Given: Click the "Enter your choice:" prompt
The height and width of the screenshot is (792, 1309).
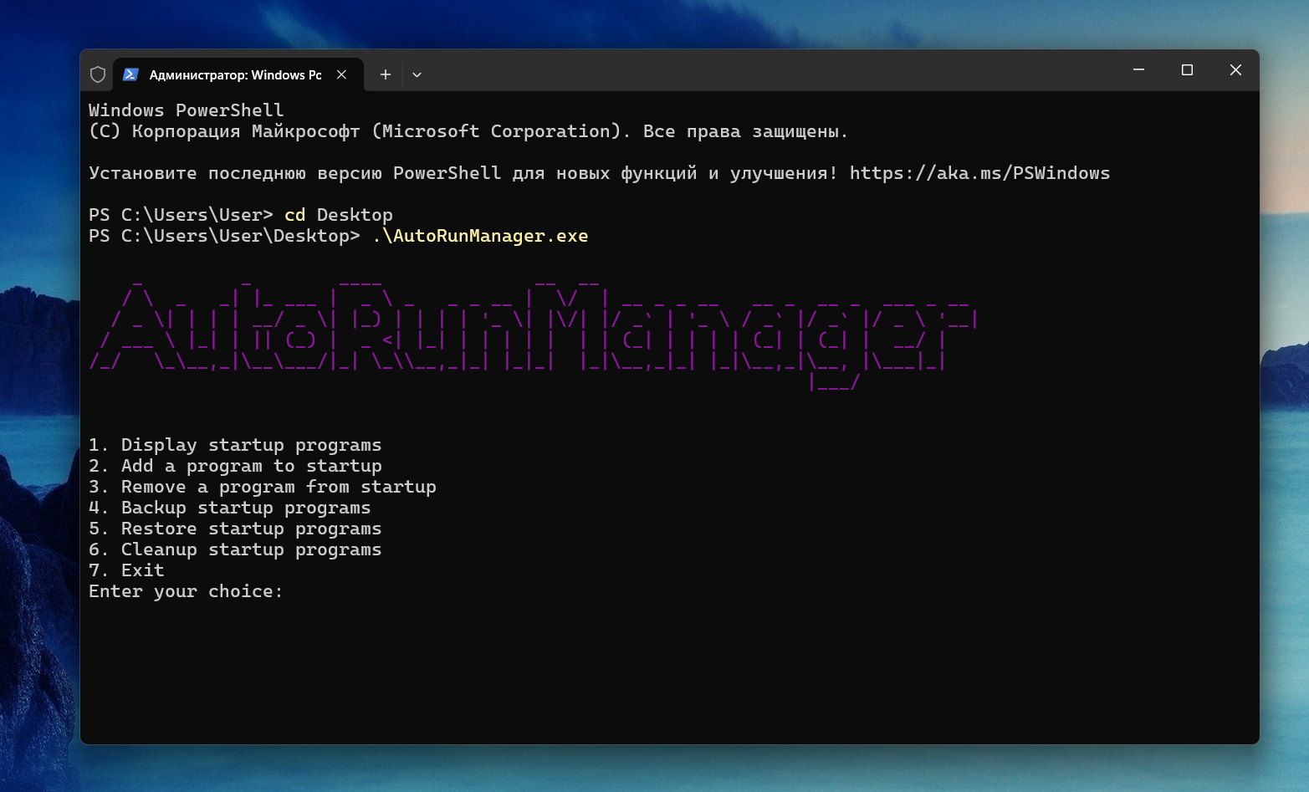Looking at the screenshot, I should coord(186,591).
